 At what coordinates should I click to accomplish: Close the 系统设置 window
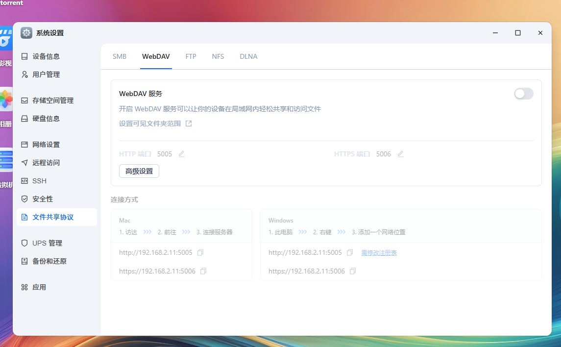(x=540, y=33)
